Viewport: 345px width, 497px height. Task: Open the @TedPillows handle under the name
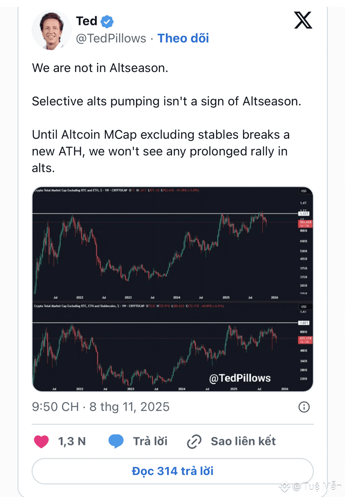point(111,38)
